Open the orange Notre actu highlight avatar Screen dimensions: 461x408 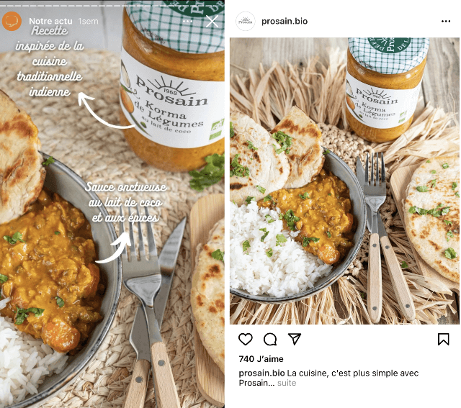pos(12,21)
